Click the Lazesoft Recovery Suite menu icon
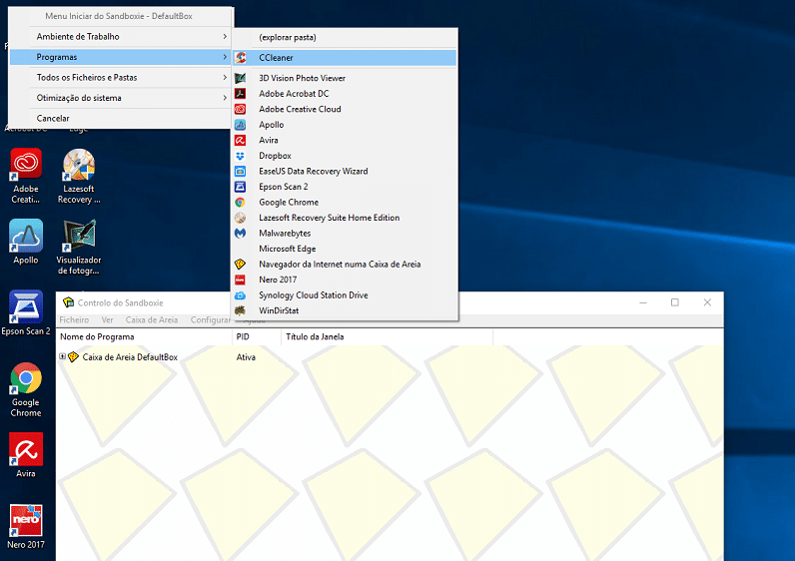This screenshot has height=561, width=795. (241, 218)
